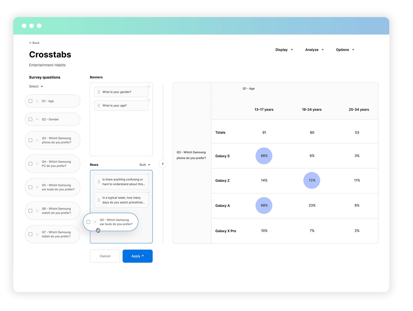The height and width of the screenshot is (311, 413).
Task: Click the 'Galaxy S' row label
Action: point(222,156)
